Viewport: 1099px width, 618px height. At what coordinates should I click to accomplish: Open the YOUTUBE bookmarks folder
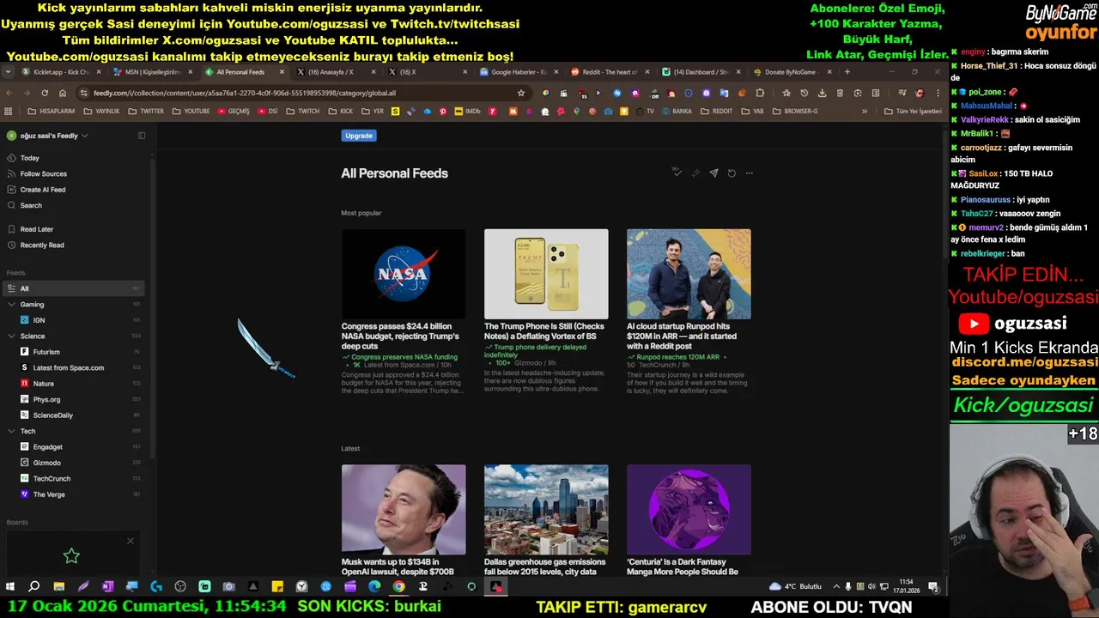point(191,111)
